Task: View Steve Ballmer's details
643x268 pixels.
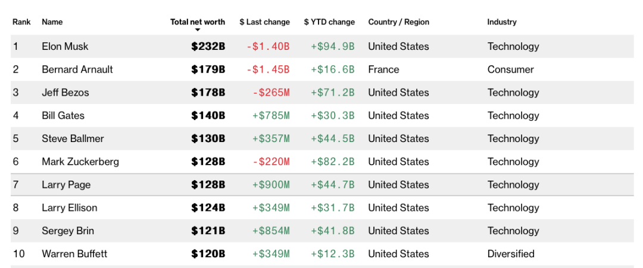Action: point(73,138)
